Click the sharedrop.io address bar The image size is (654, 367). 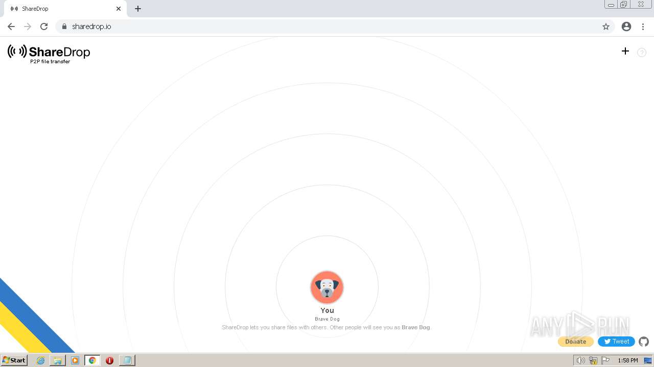(335, 27)
